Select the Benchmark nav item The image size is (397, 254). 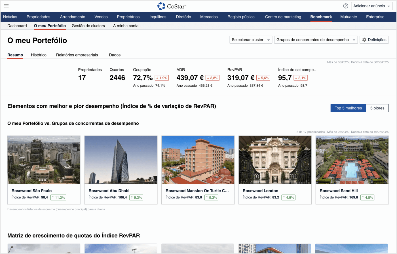(321, 17)
